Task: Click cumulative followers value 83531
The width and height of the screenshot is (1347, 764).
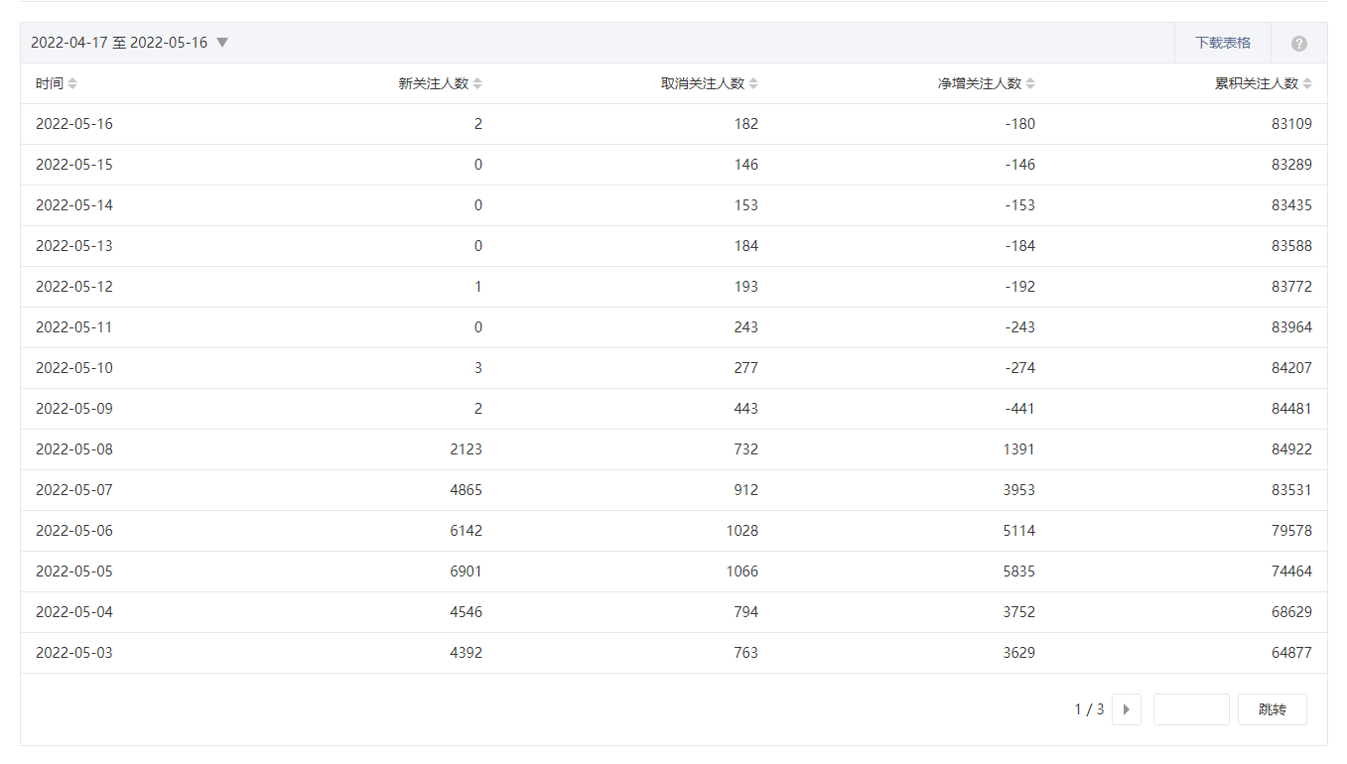Action: [x=1291, y=490]
